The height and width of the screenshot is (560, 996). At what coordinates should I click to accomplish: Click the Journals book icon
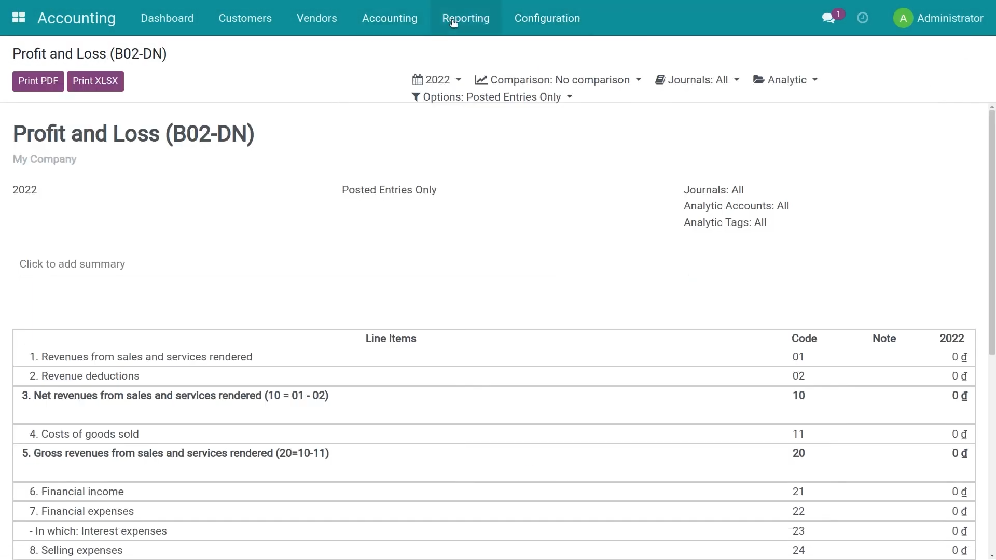[x=660, y=80]
